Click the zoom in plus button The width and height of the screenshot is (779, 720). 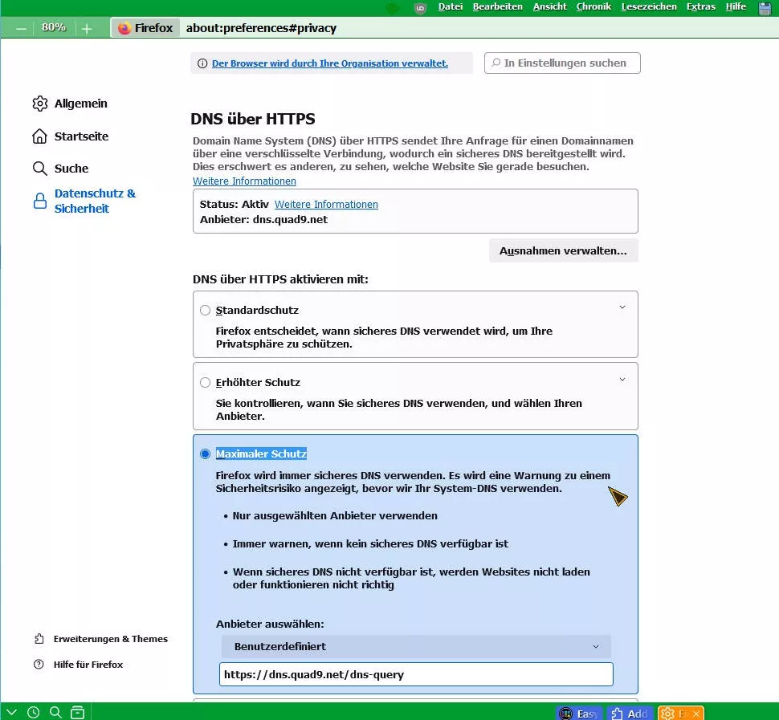coord(87,29)
